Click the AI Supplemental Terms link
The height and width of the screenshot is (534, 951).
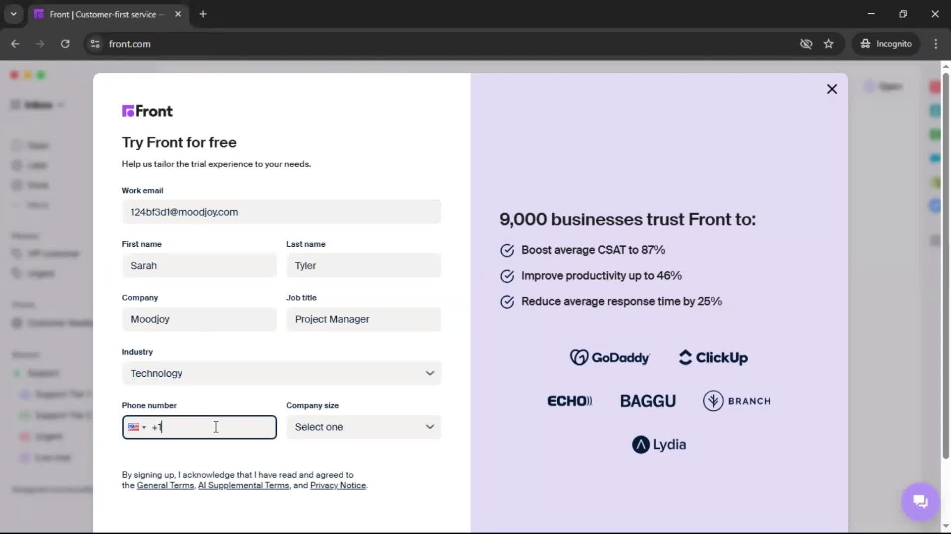click(x=244, y=486)
